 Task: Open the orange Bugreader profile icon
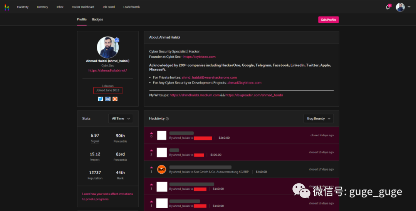pos(115,99)
